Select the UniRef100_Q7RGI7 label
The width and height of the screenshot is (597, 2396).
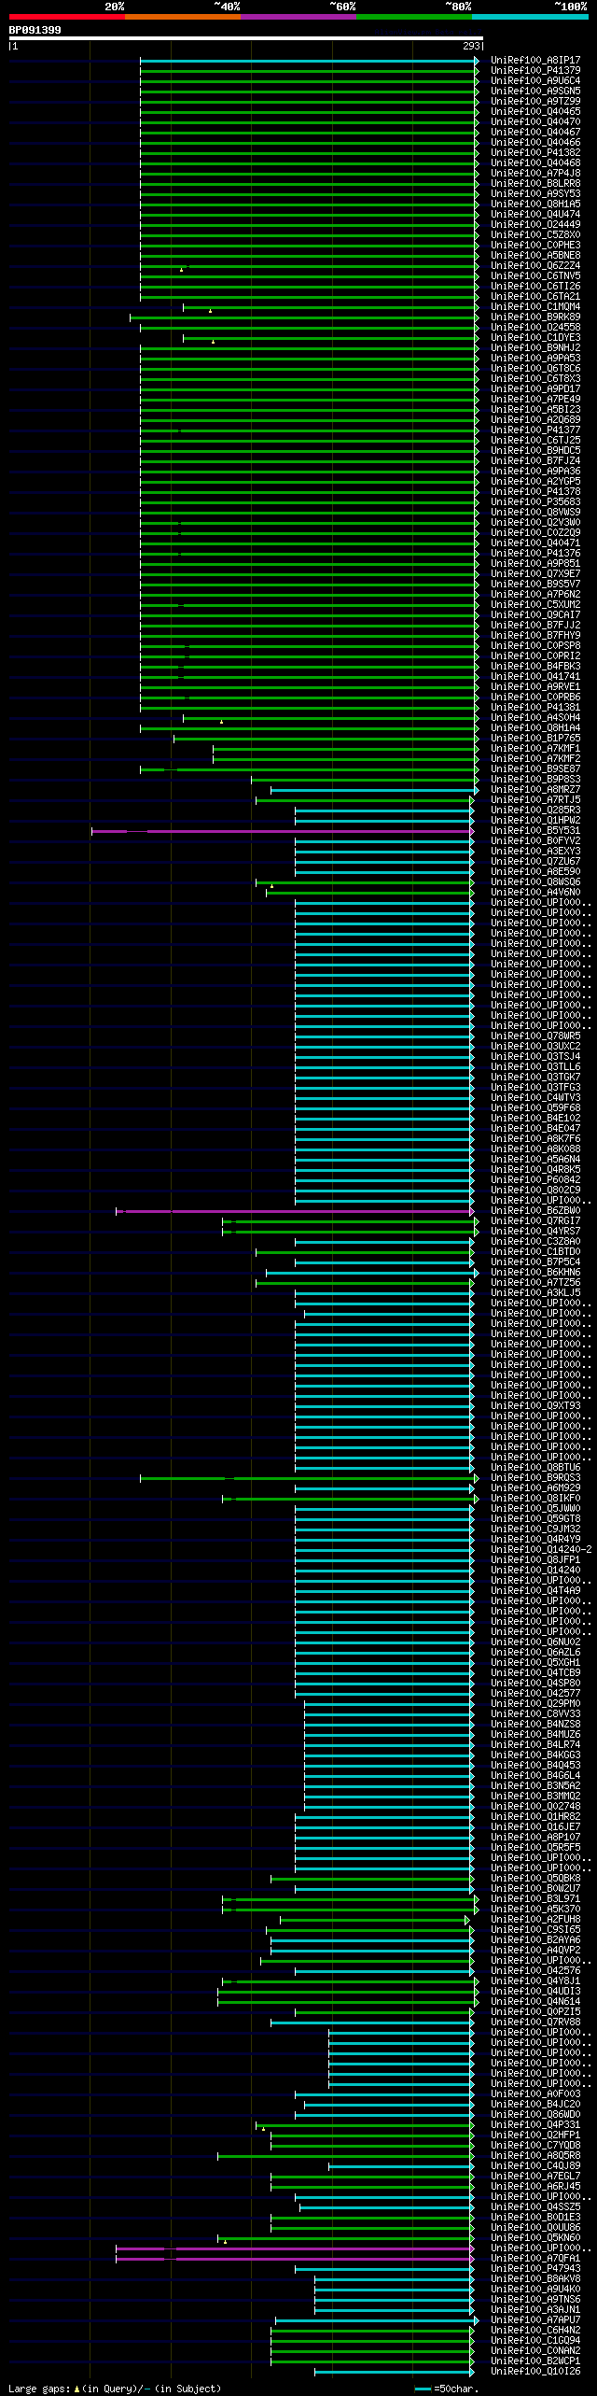pyautogui.click(x=535, y=1221)
